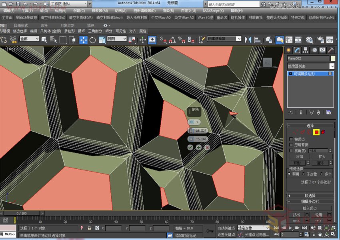Select the 子对象 preview radio button
Image resolution: width=340 pixels, height=240 pixels.
point(303,174)
